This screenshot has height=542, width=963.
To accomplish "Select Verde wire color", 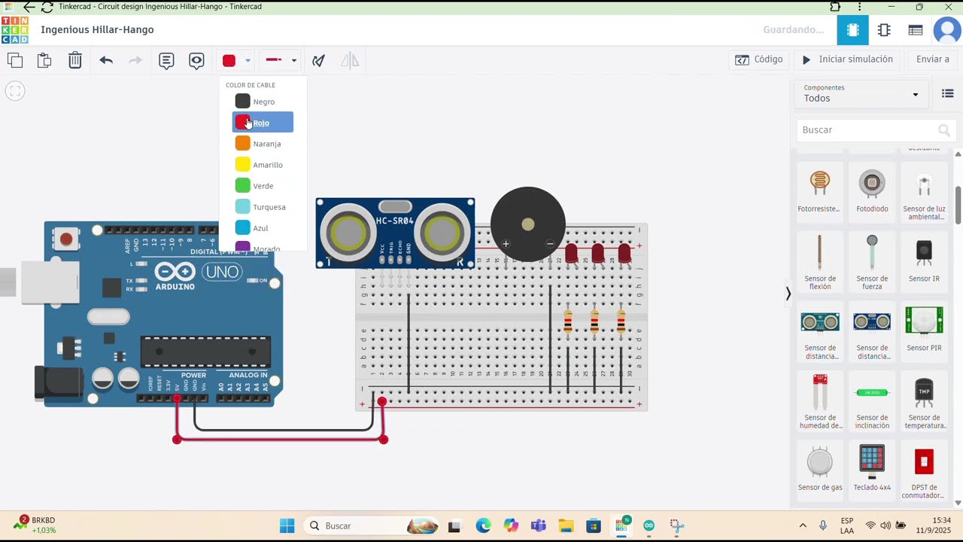I will 263,185.
